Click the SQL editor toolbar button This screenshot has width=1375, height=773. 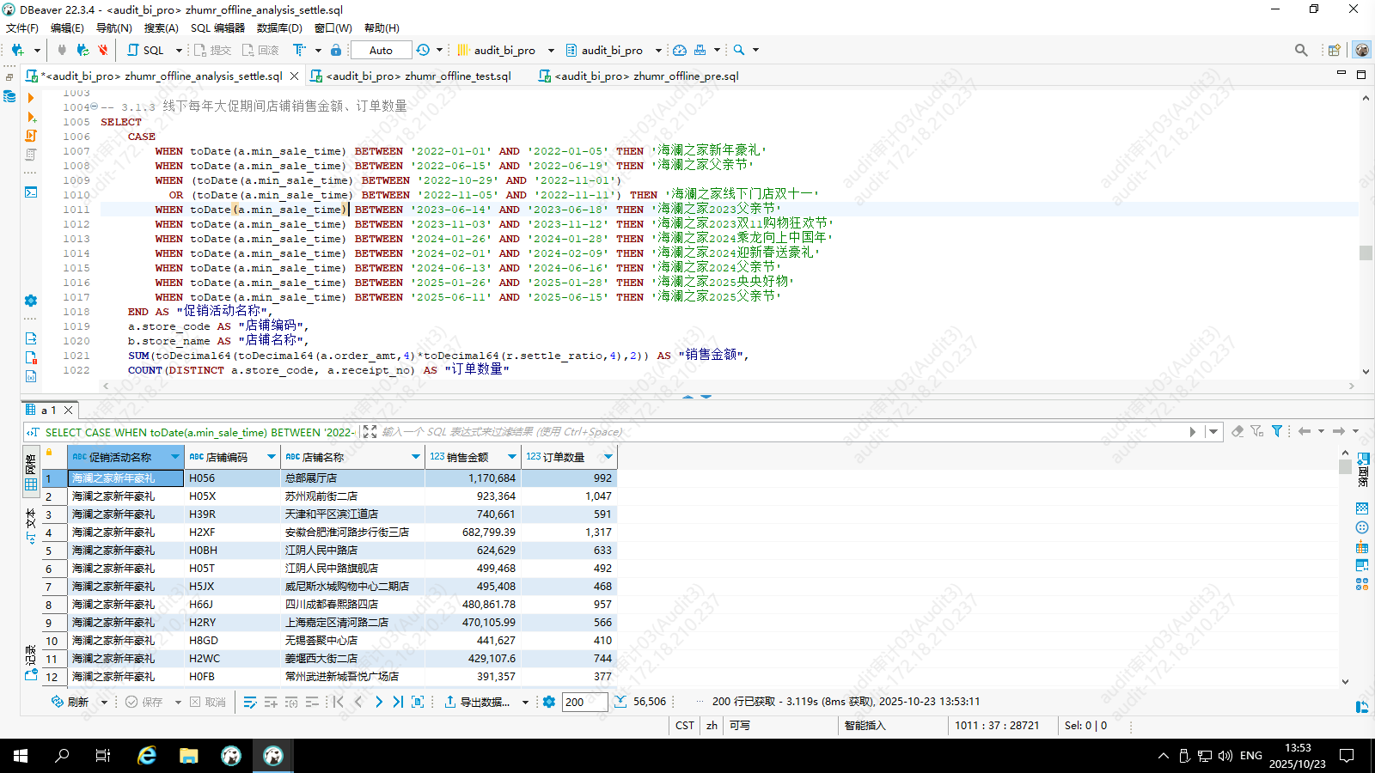point(146,50)
